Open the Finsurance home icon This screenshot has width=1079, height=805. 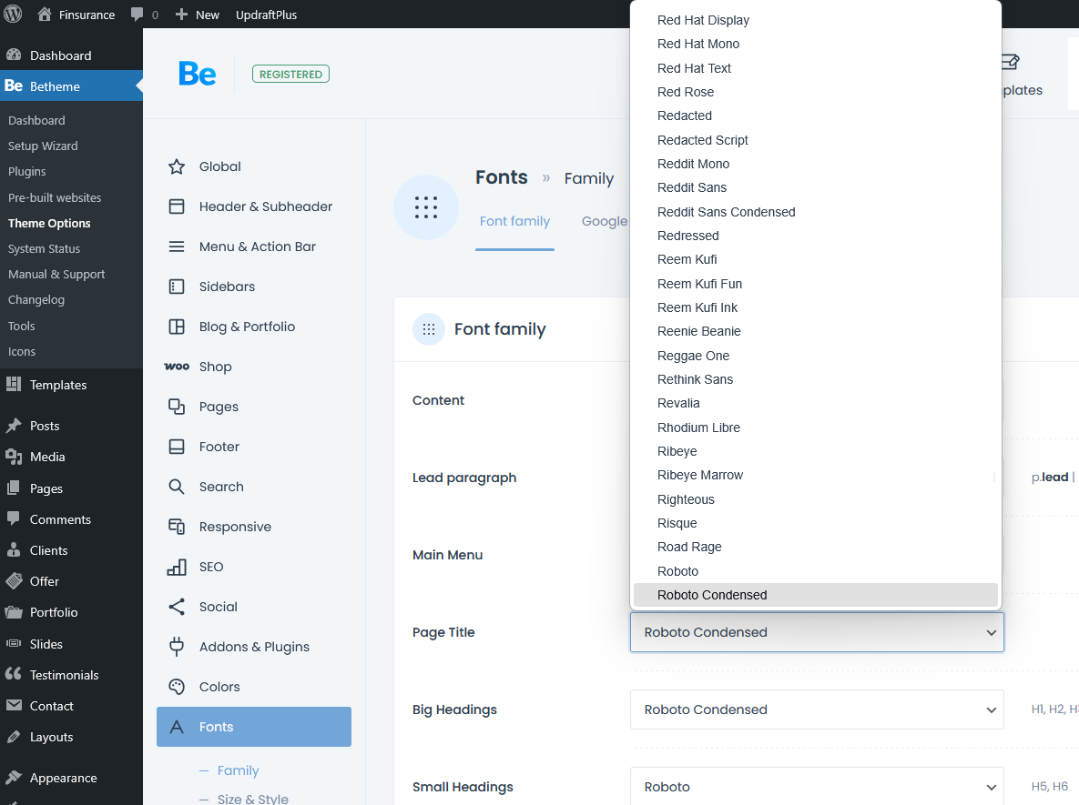45,15
